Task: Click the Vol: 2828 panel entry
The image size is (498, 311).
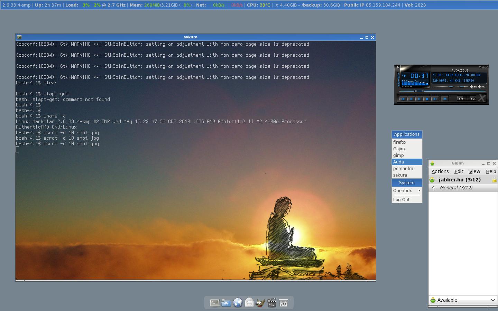Action: point(415,5)
